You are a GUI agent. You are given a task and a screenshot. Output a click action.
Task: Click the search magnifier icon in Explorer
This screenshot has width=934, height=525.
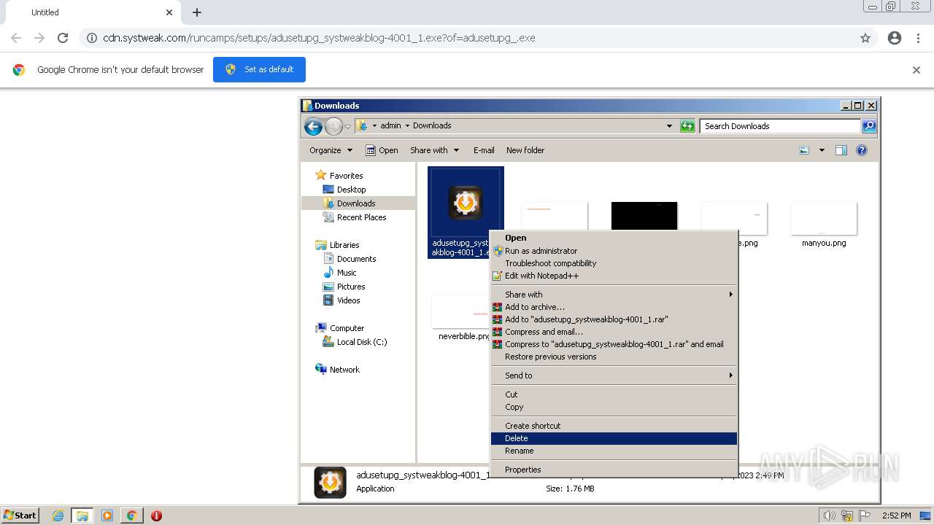(x=869, y=126)
